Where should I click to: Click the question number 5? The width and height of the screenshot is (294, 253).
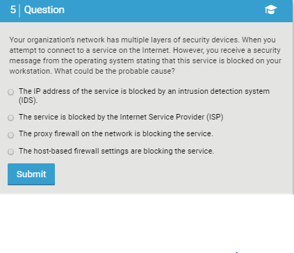(13, 10)
